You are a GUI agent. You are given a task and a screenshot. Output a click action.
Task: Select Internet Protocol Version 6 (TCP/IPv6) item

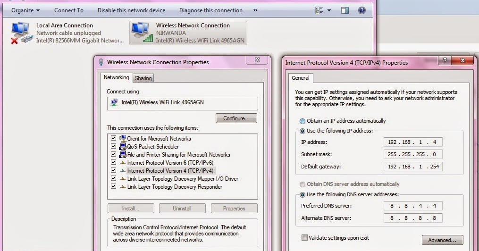click(170, 163)
